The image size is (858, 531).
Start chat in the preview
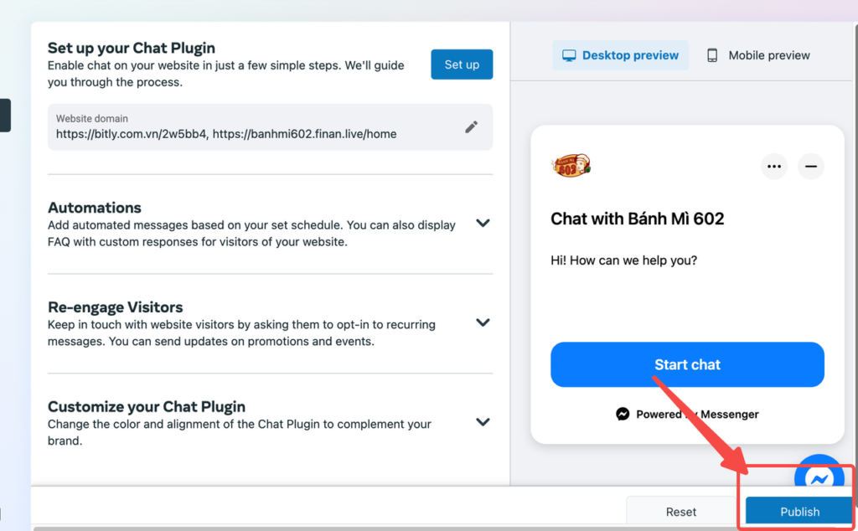coord(687,364)
